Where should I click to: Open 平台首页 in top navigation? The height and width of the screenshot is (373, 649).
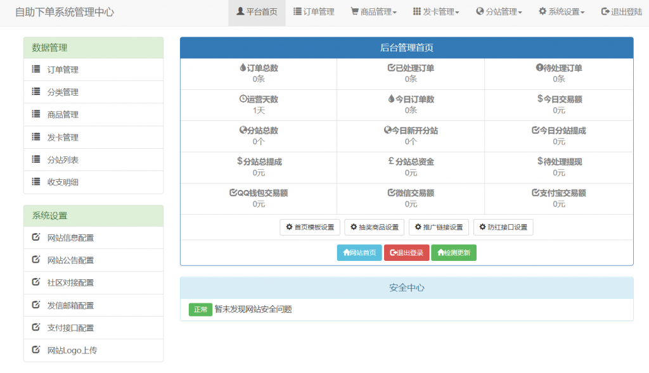coord(257,12)
